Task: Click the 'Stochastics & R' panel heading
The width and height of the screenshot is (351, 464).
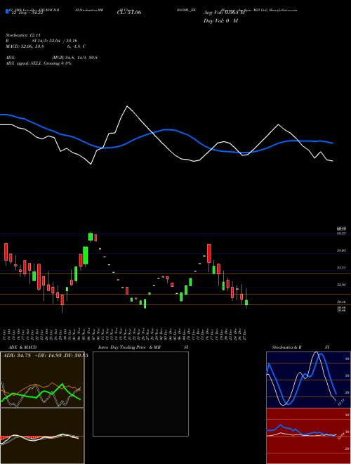Action: (287, 347)
